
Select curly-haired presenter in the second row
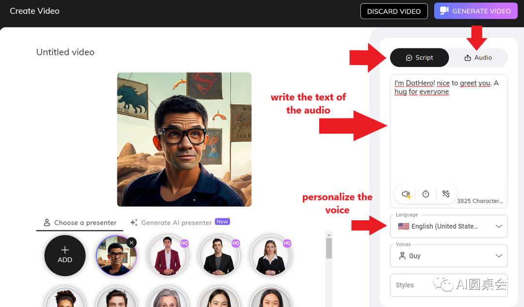[65, 297]
